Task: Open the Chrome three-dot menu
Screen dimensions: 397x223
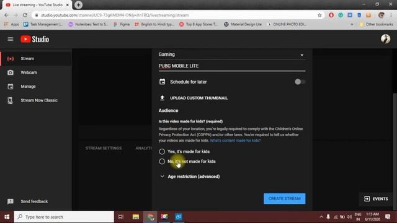Action: point(391,15)
